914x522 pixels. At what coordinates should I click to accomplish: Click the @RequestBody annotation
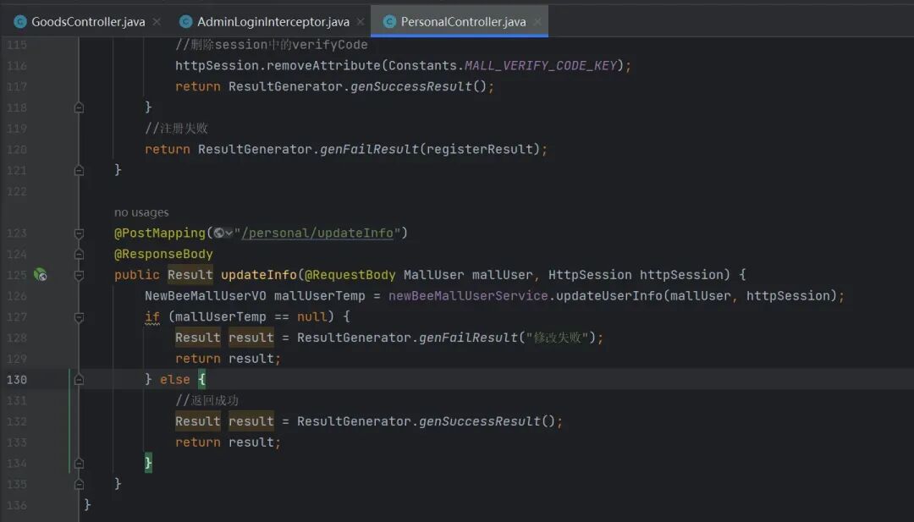[350, 275]
